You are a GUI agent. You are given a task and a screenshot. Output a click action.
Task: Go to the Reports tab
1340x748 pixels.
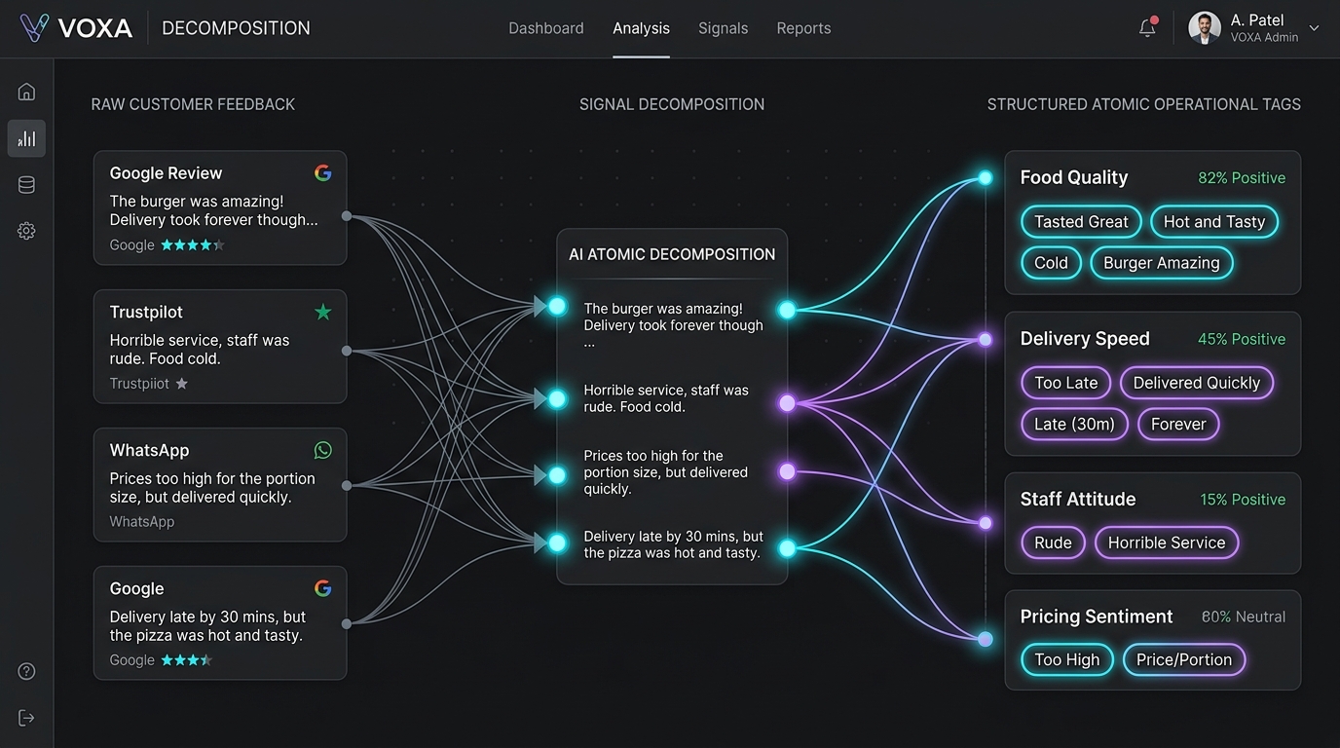point(803,28)
